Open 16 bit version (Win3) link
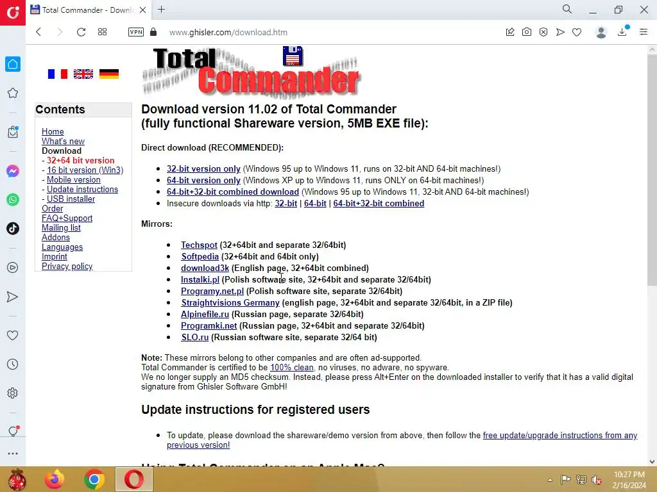The height and width of the screenshot is (492, 657). pos(85,170)
